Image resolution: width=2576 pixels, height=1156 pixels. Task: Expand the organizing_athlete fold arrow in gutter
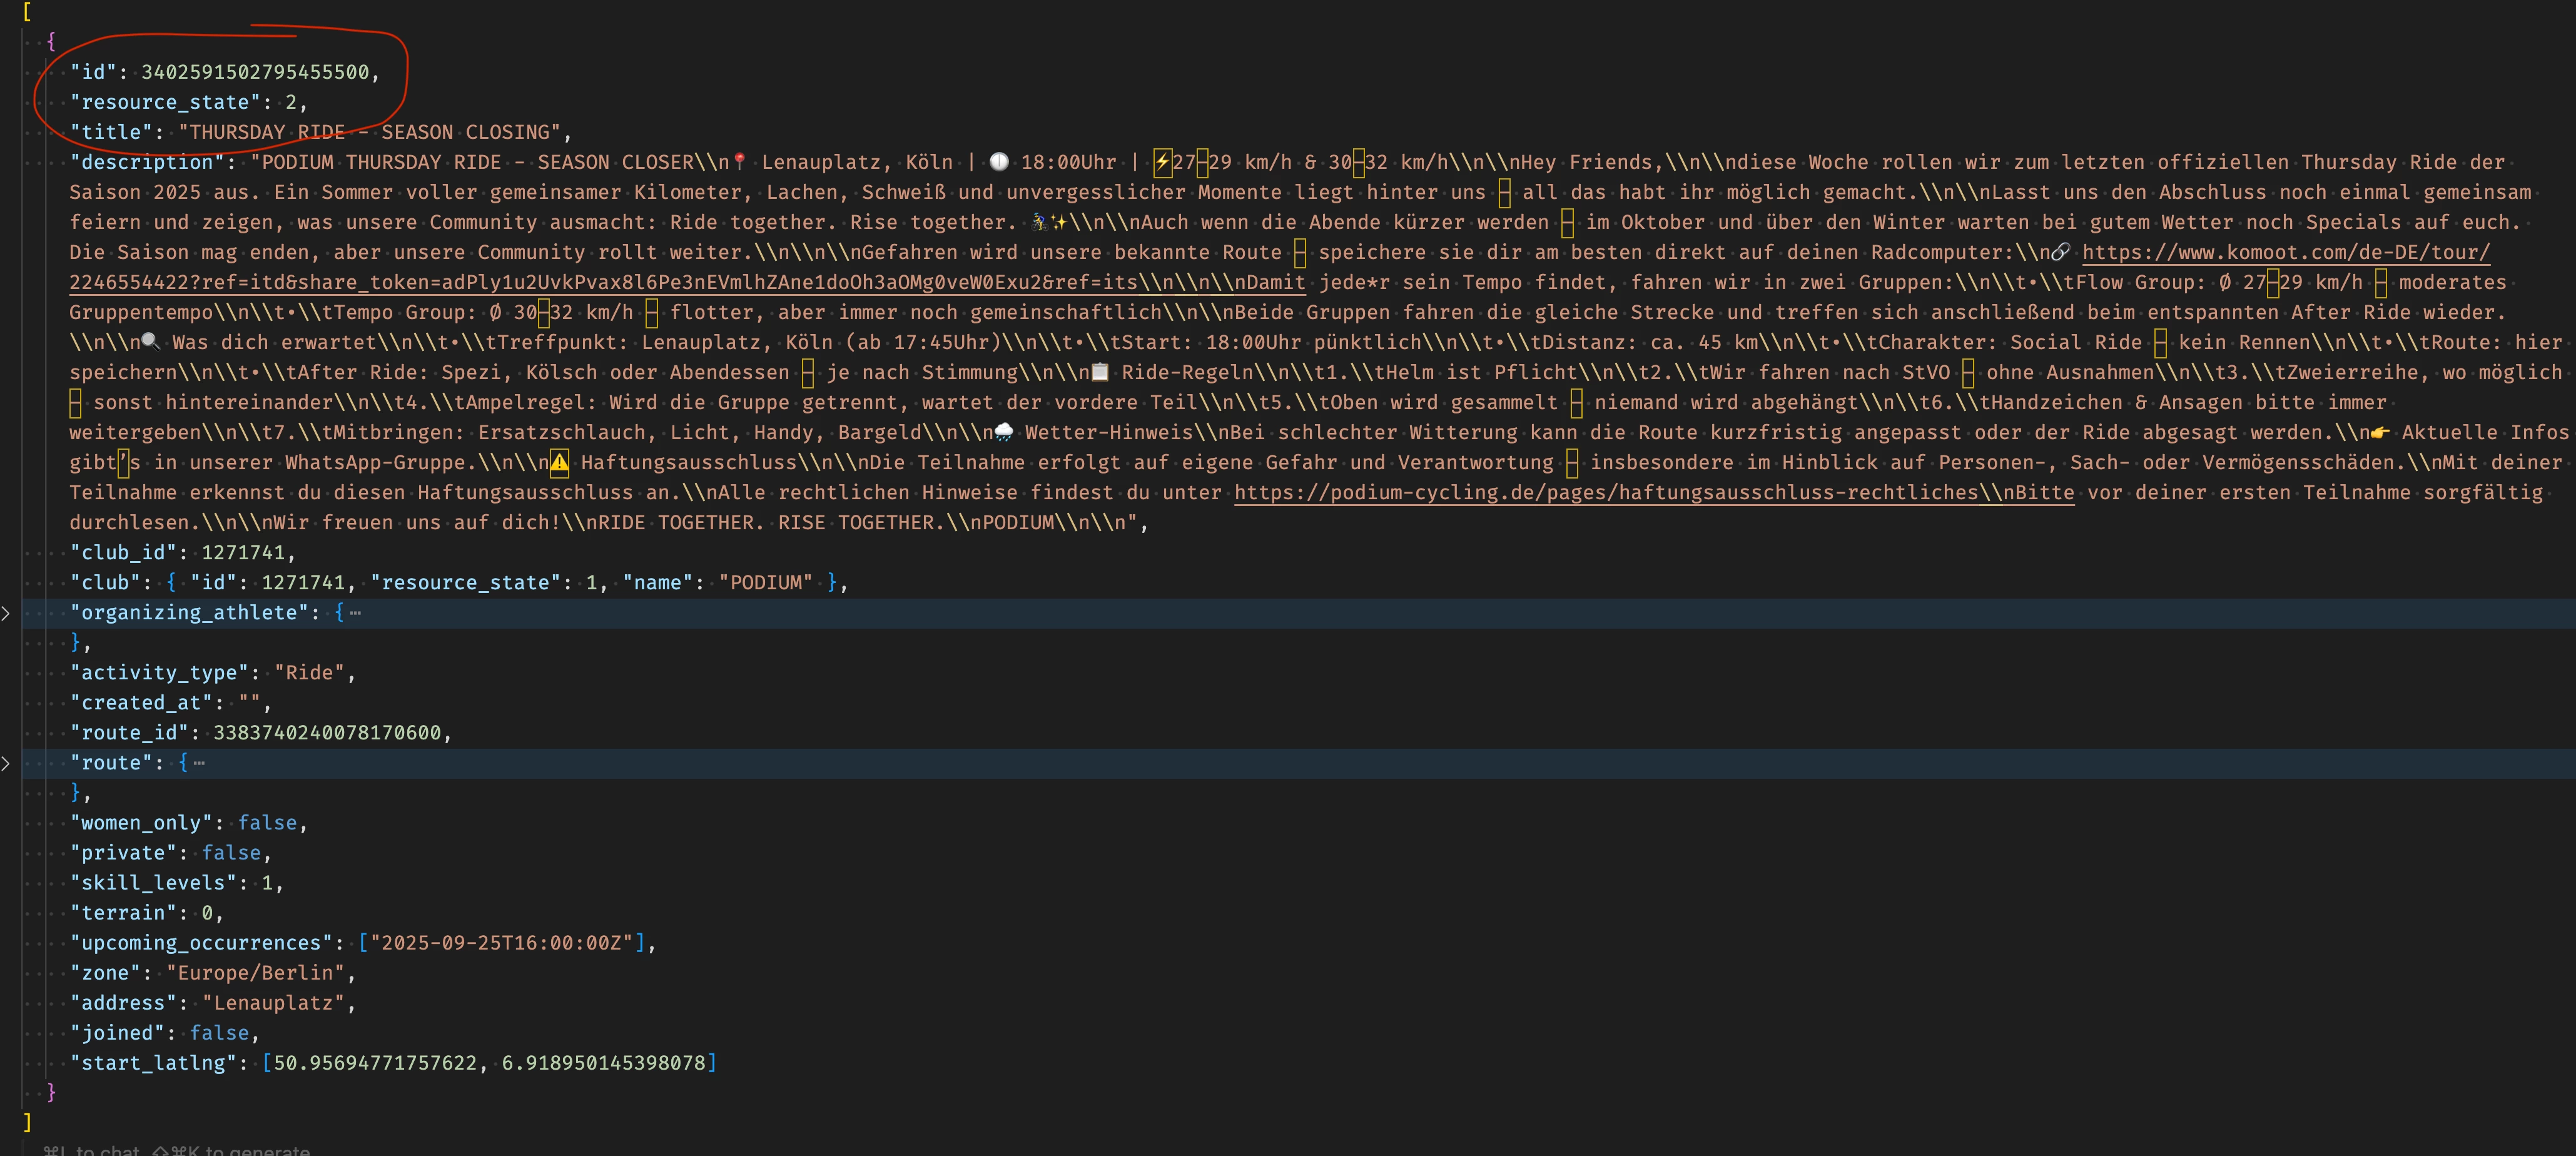(6, 613)
